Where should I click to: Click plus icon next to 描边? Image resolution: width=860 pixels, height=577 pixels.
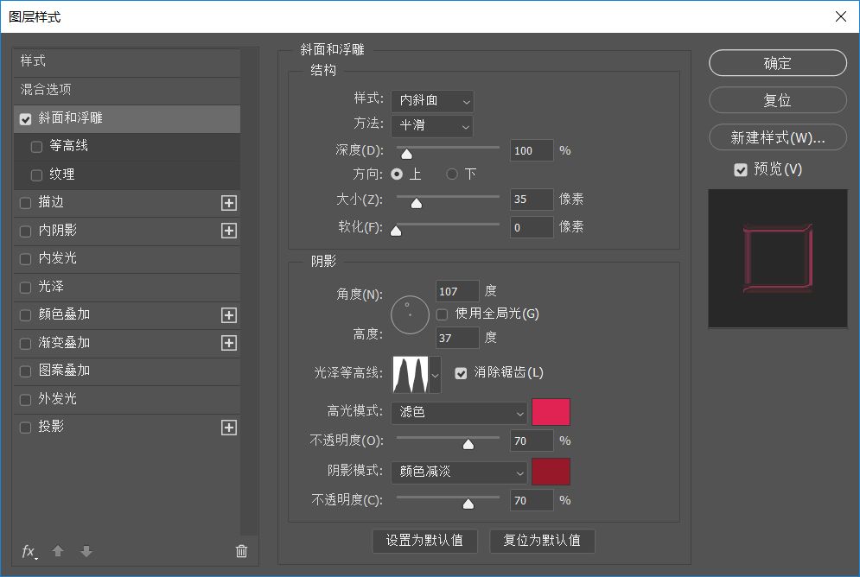(228, 203)
